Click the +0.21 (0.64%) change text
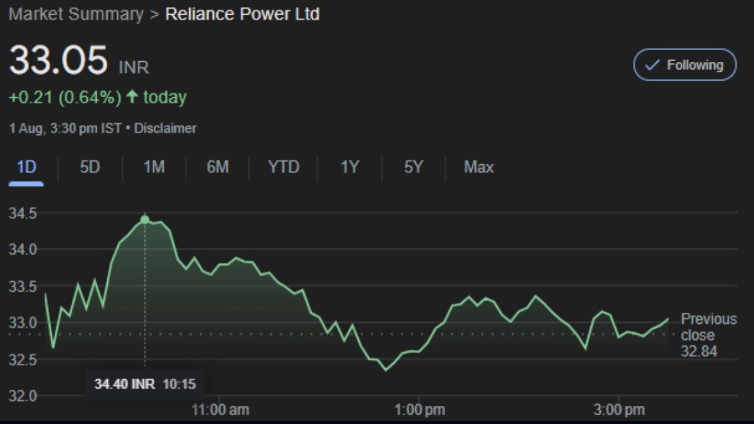The height and width of the screenshot is (424, 754). pyautogui.click(x=65, y=97)
